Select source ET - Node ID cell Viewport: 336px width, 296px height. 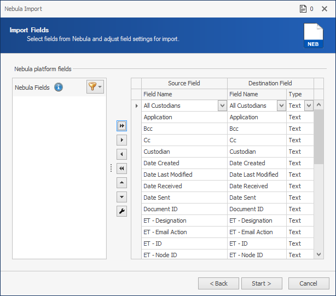pyautogui.click(x=184, y=254)
